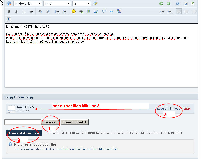Click the file path input field

click(x=23, y=122)
